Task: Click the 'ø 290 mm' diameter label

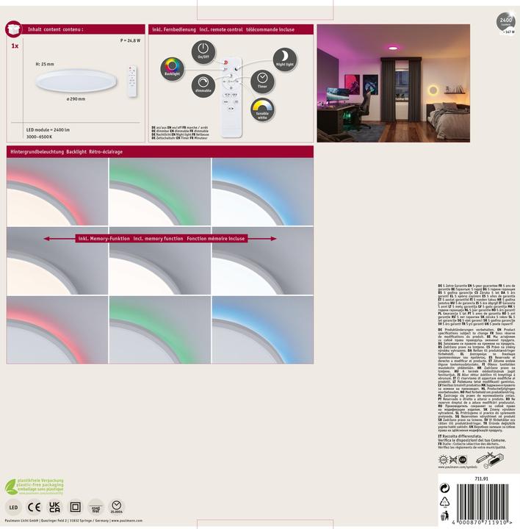Action: 76,99
